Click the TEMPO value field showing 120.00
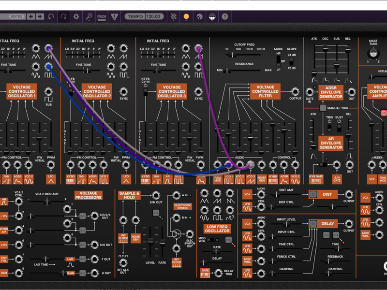387x290 pixels. coord(153,16)
